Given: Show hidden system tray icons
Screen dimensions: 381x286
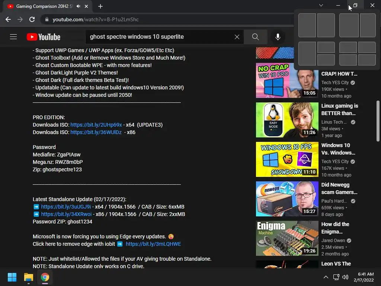Looking at the screenshot, I should [326, 277].
